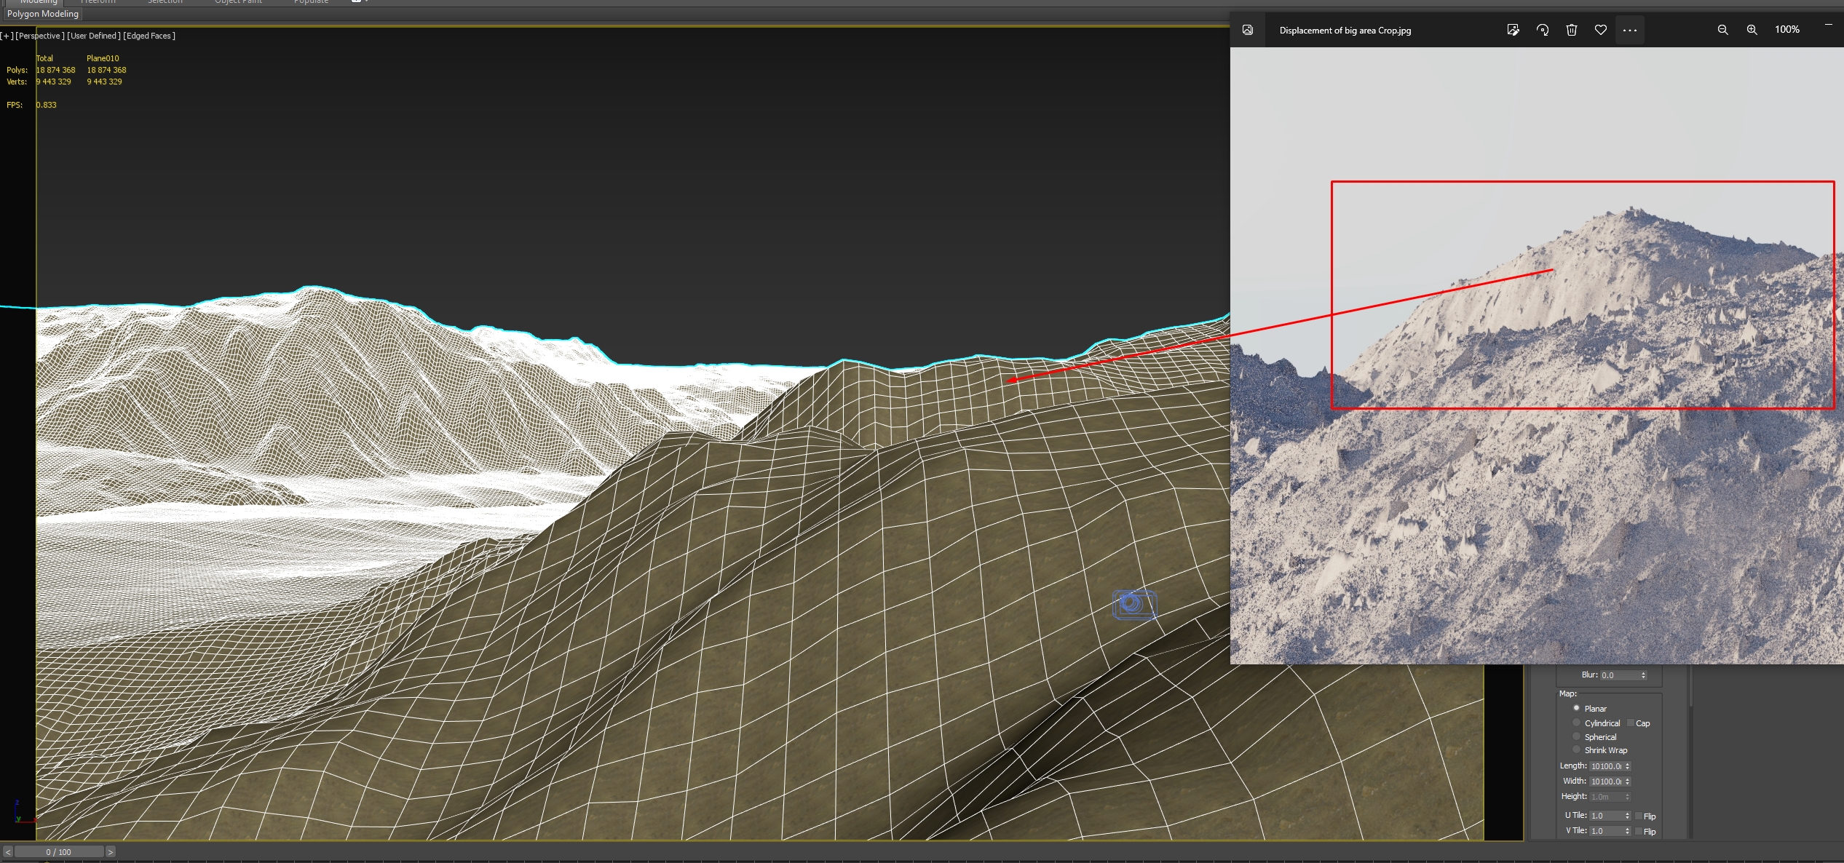
Task: Step timeline forward with right arrow
Action: (x=111, y=851)
